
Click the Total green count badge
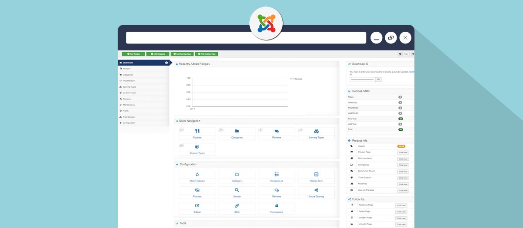point(400,129)
